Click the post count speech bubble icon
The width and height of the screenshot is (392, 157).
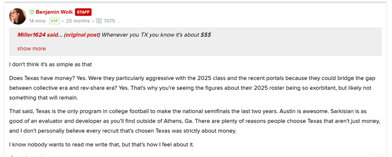[99, 21]
